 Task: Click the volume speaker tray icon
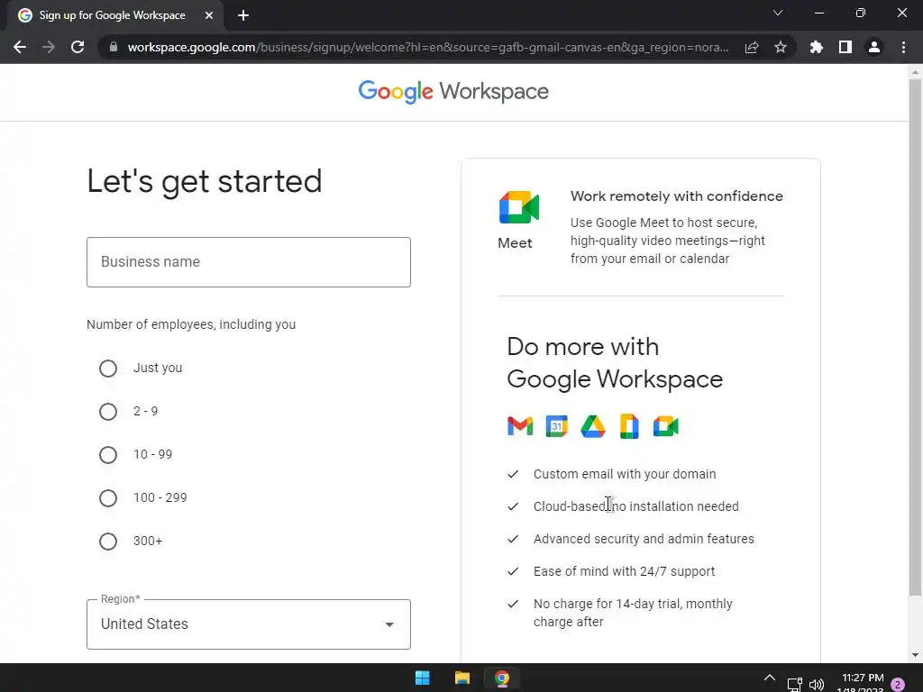[817, 684]
